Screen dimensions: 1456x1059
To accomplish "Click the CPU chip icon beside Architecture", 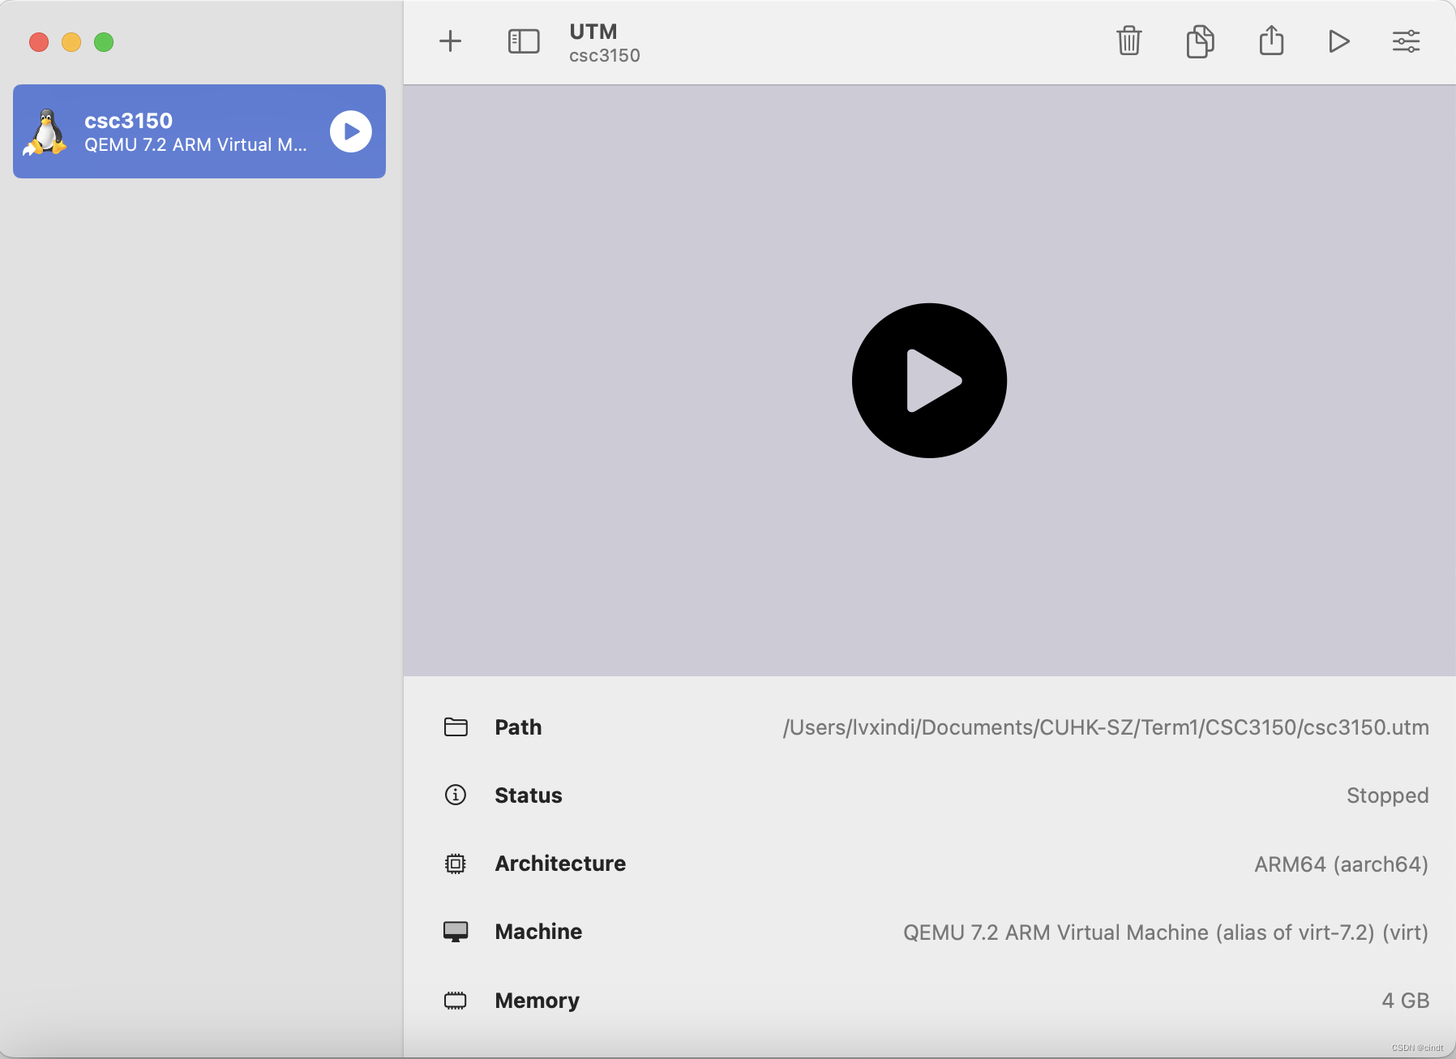I will pyautogui.click(x=456, y=864).
